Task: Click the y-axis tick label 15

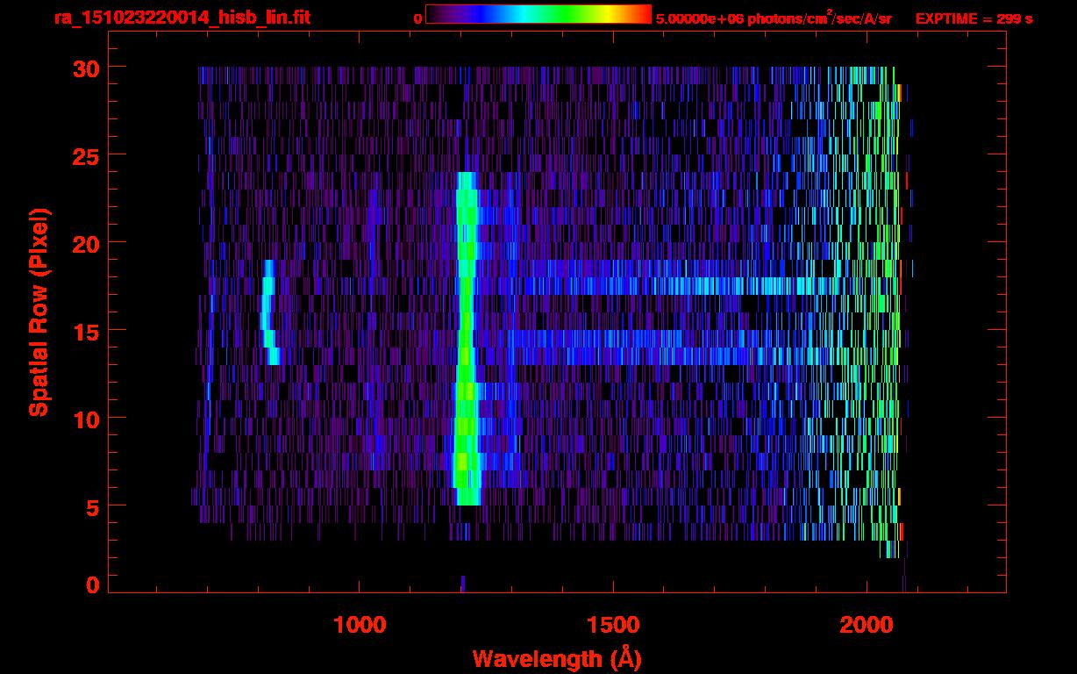Action: [x=87, y=331]
